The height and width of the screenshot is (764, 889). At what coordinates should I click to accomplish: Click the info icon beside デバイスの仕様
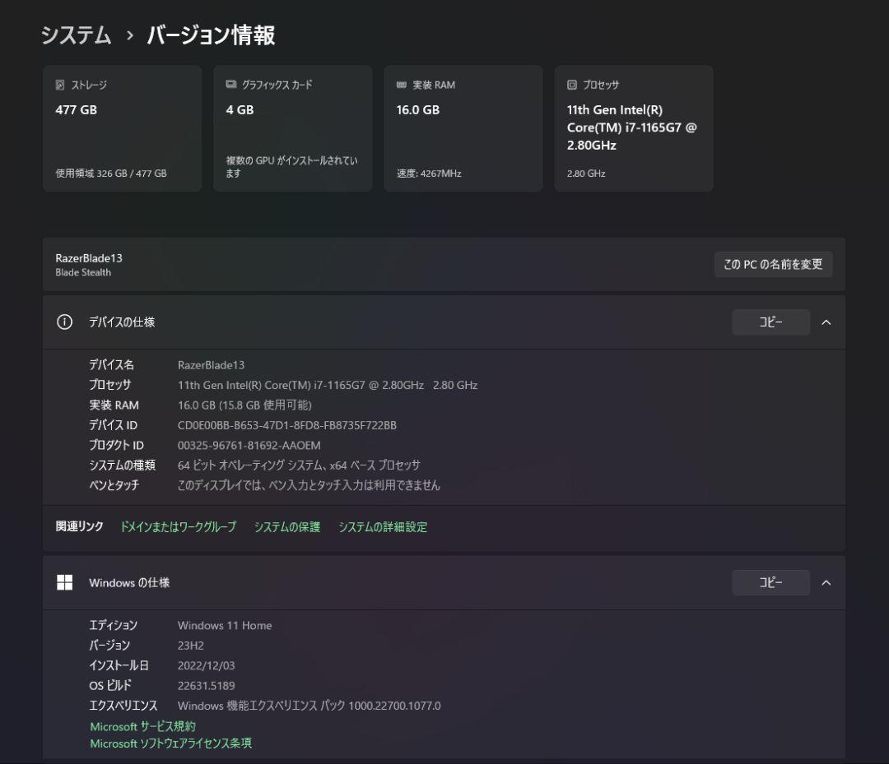tap(64, 322)
